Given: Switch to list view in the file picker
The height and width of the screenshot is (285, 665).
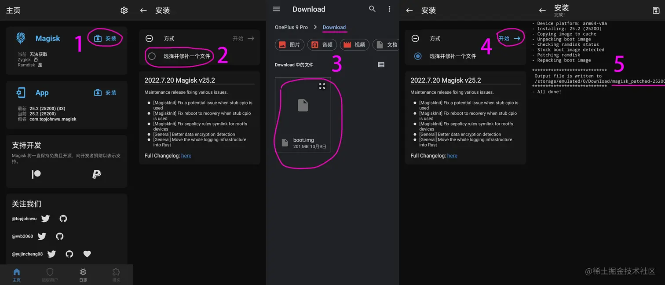Looking at the screenshot, I should (x=381, y=65).
